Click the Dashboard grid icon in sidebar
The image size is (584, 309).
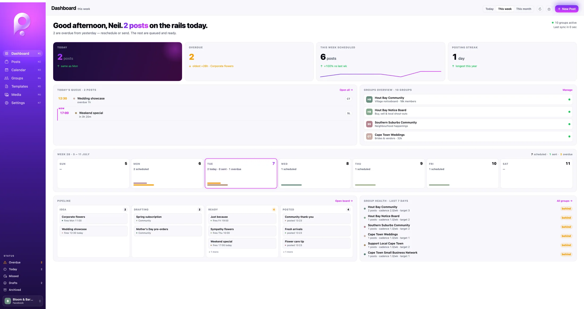7,53
